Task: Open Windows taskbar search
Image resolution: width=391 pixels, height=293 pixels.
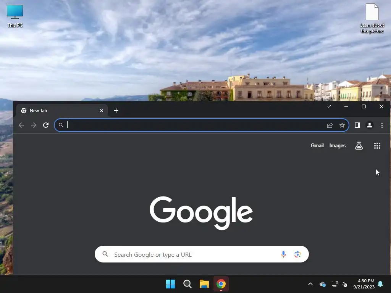Action: pos(187,284)
